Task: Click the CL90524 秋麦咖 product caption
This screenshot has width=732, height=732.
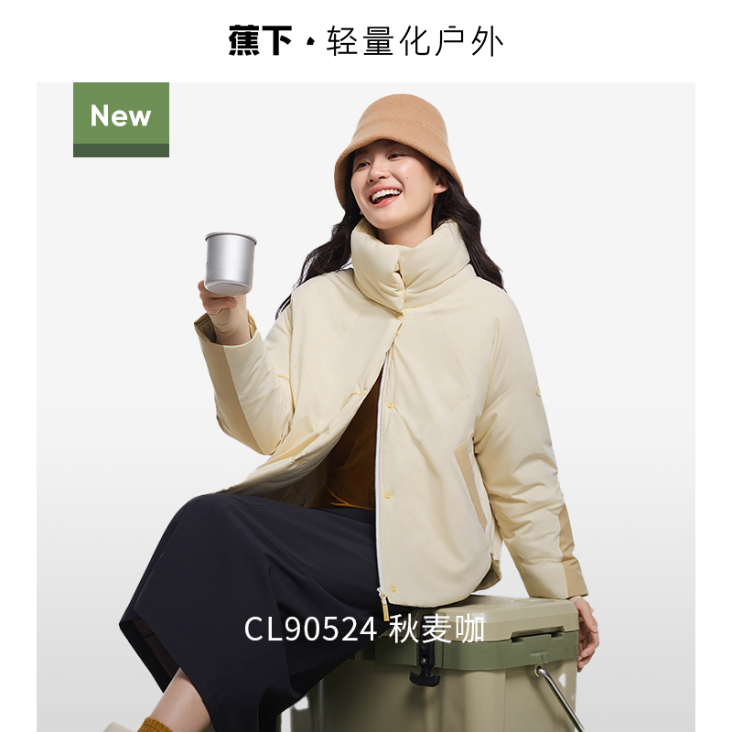Action: coord(364,629)
